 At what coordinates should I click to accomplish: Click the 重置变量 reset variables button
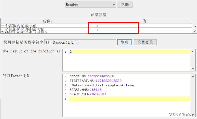pos(145,42)
